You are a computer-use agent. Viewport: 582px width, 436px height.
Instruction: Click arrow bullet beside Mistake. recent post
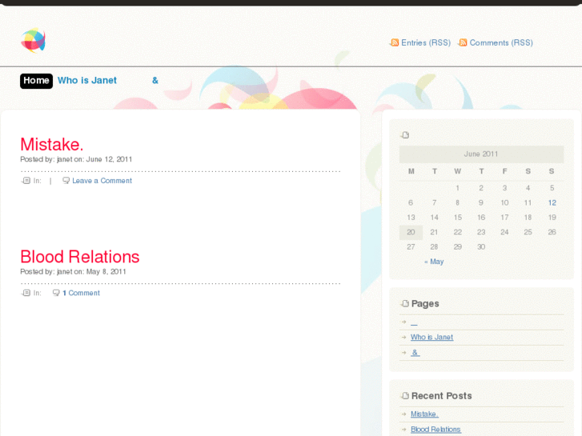coord(403,414)
